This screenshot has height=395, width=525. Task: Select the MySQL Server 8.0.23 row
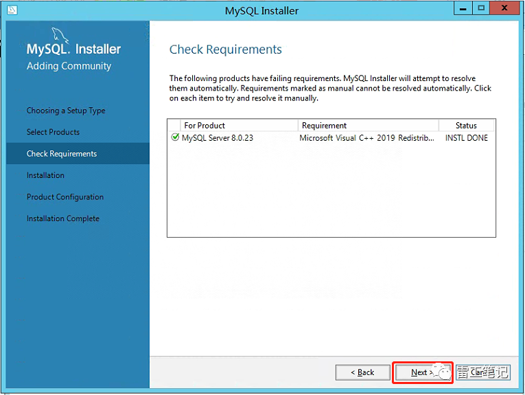point(331,137)
